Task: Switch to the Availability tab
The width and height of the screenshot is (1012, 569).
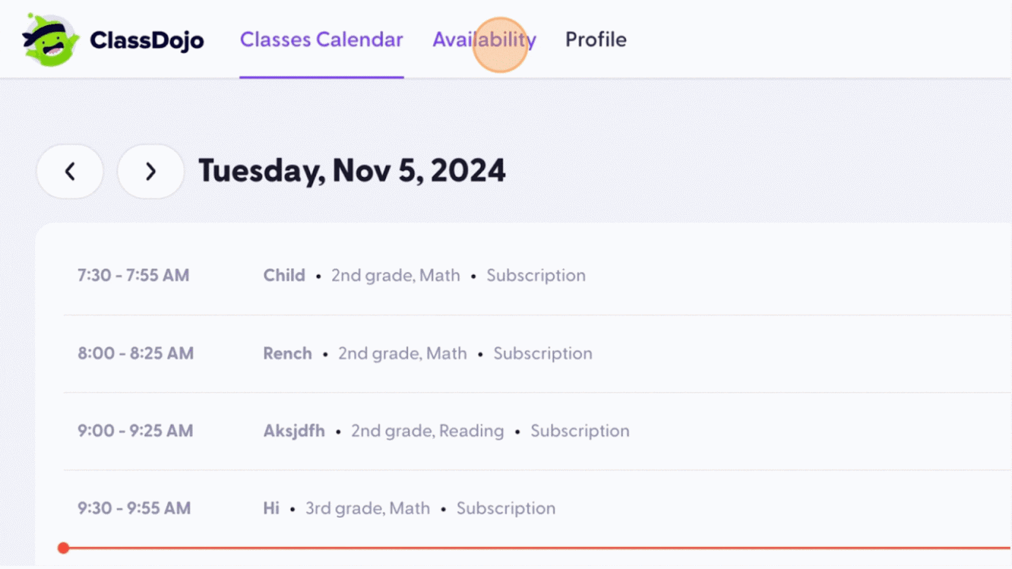Action: pos(484,40)
